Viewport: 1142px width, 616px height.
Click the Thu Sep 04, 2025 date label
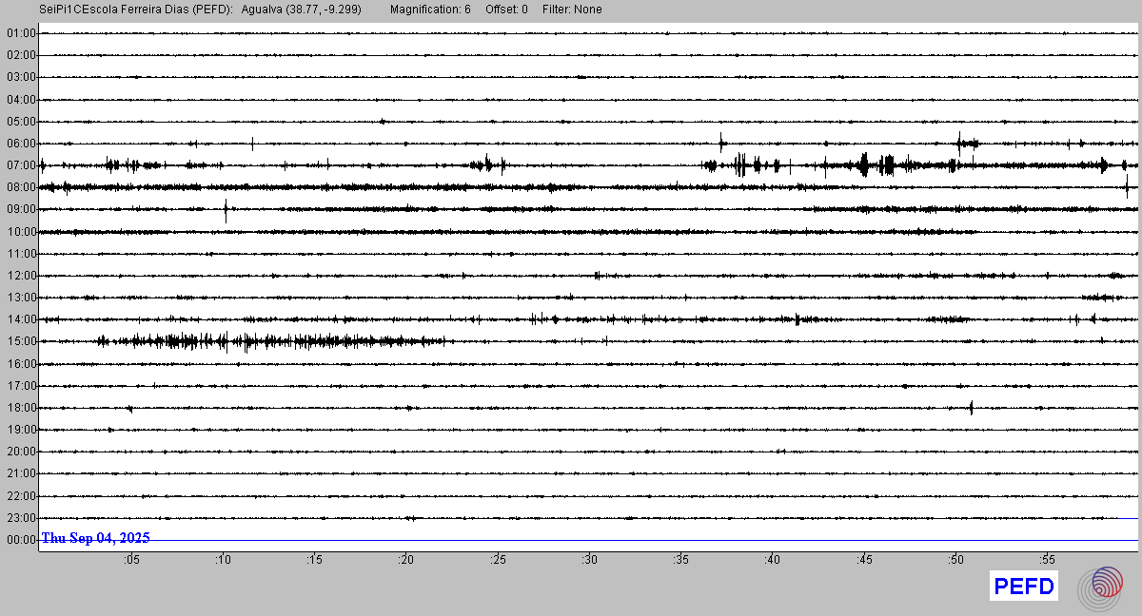(x=95, y=538)
